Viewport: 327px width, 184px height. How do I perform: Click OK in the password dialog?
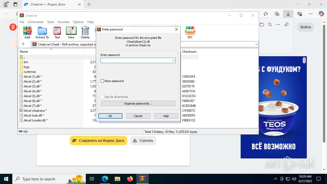pyautogui.click(x=110, y=116)
